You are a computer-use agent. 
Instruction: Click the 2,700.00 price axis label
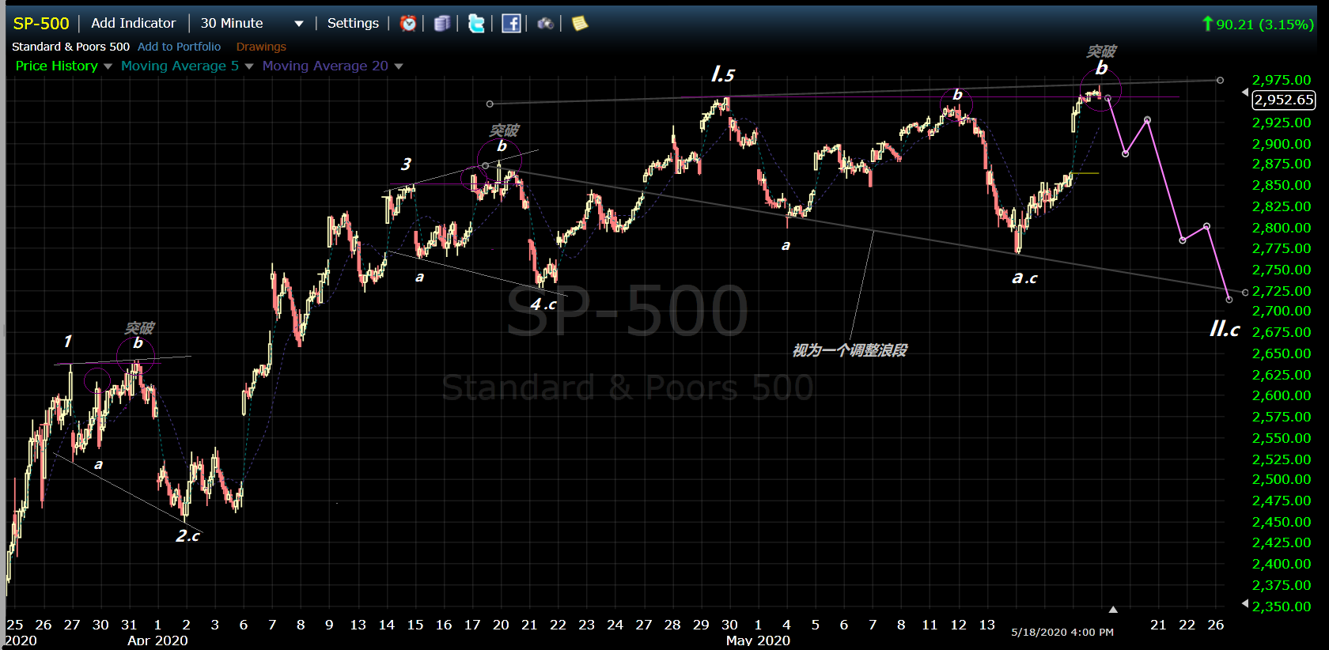1281,311
